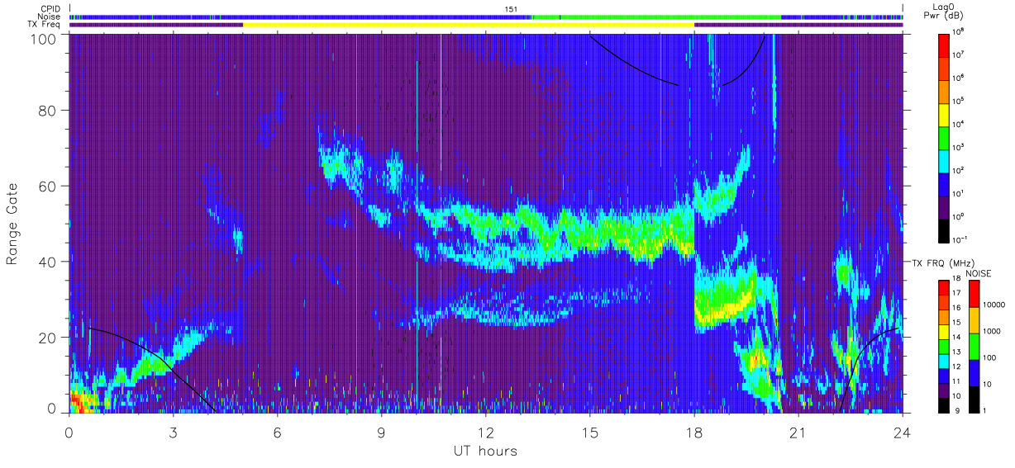Click the '21' tick on UT hours axis

(798, 432)
